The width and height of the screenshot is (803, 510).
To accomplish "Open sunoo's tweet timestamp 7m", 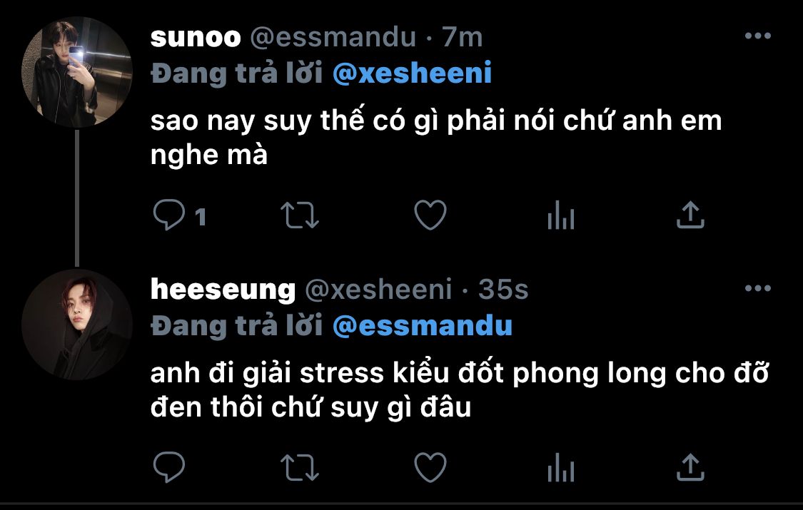I will coord(462,37).
